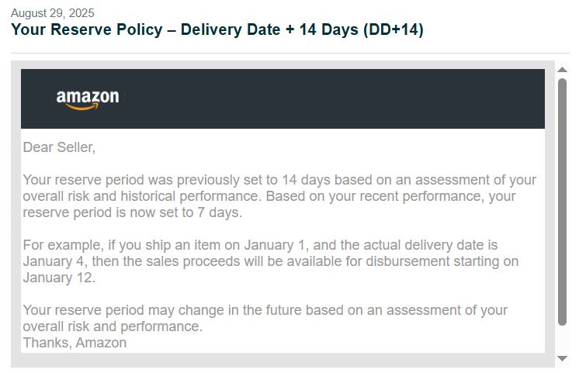
Task: Click the 'overall risk and performance.' line
Action: [x=113, y=326]
